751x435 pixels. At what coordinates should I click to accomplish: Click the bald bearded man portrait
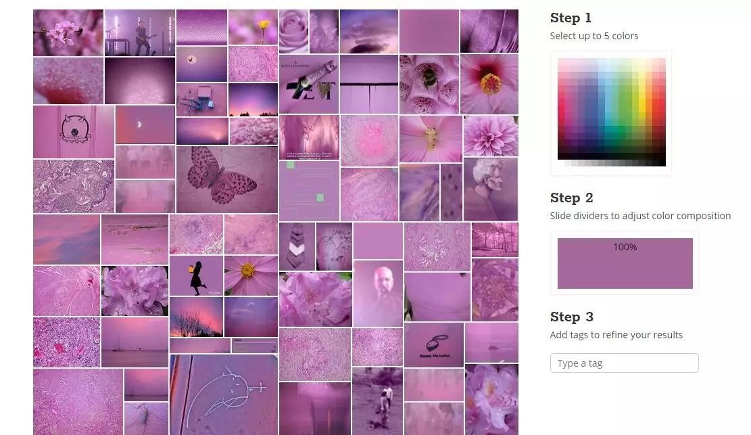tap(378, 294)
